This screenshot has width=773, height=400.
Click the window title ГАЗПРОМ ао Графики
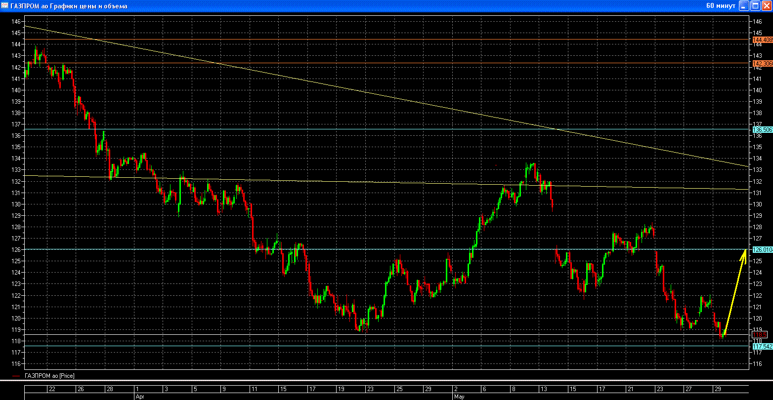pos(69,6)
